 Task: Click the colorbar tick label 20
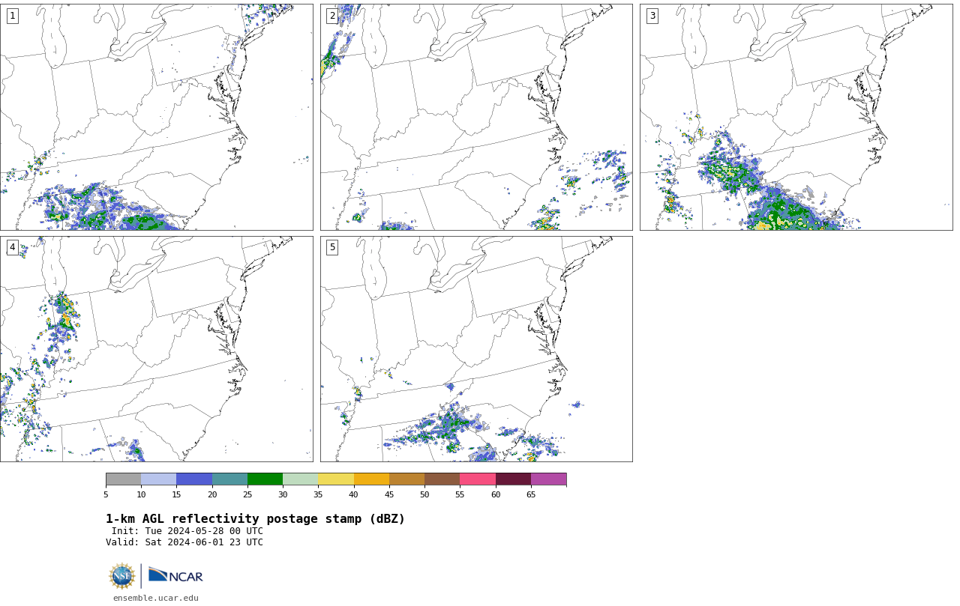point(212,494)
